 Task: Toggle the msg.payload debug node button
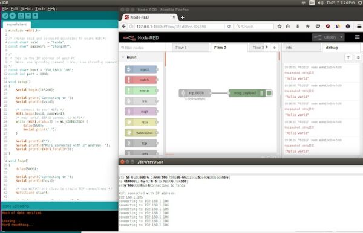[x=269, y=93]
